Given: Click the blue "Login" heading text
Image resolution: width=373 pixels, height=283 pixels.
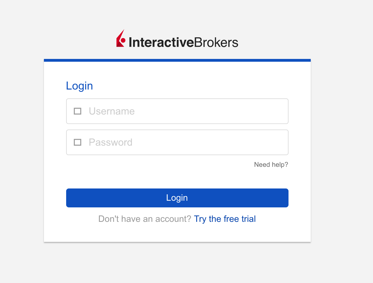Looking at the screenshot, I should click(79, 86).
